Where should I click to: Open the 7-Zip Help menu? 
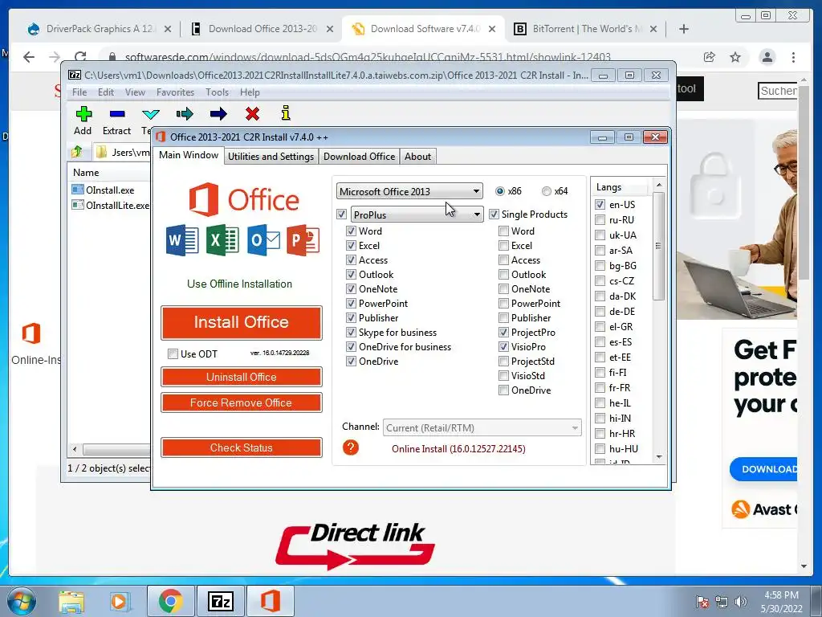(x=250, y=92)
